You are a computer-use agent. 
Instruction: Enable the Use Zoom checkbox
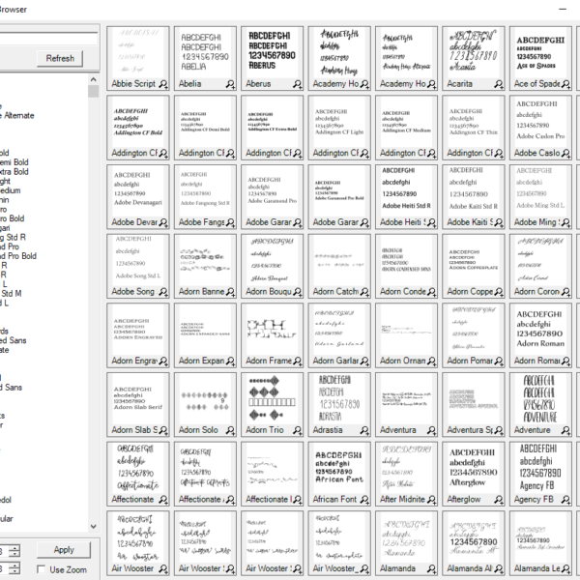point(41,569)
